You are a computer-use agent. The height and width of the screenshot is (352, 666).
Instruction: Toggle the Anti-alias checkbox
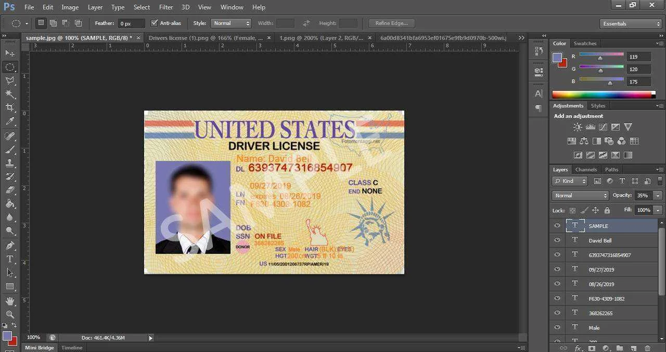point(154,23)
